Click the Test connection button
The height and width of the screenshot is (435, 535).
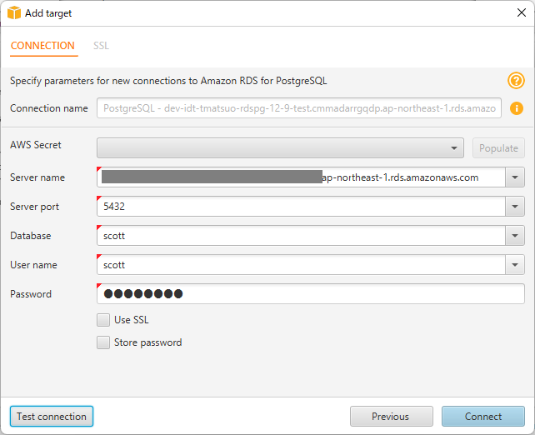(x=52, y=416)
